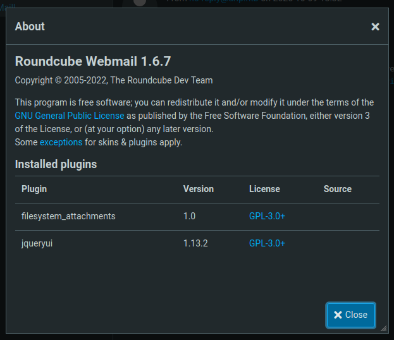Viewport: 394px width, 340px height.
Task: Click the Plugin column header
Action: 34,189
